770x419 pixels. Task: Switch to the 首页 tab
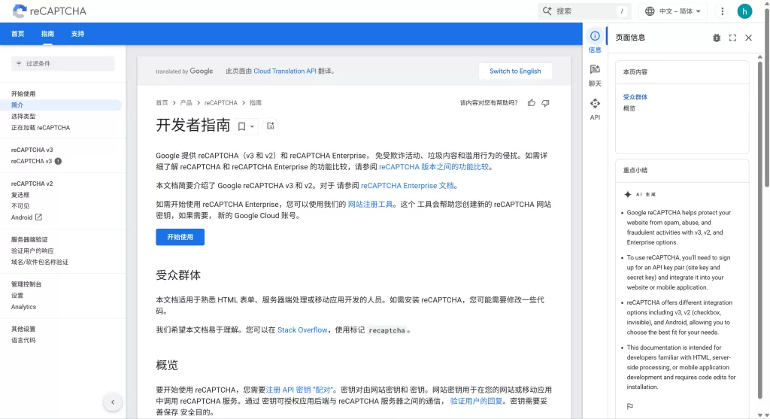pyautogui.click(x=18, y=34)
